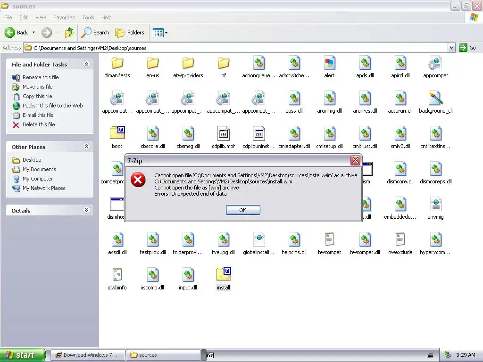Switch to Download Windows 7 taskbar window
This screenshot has height=362, width=483.
[88, 355]
